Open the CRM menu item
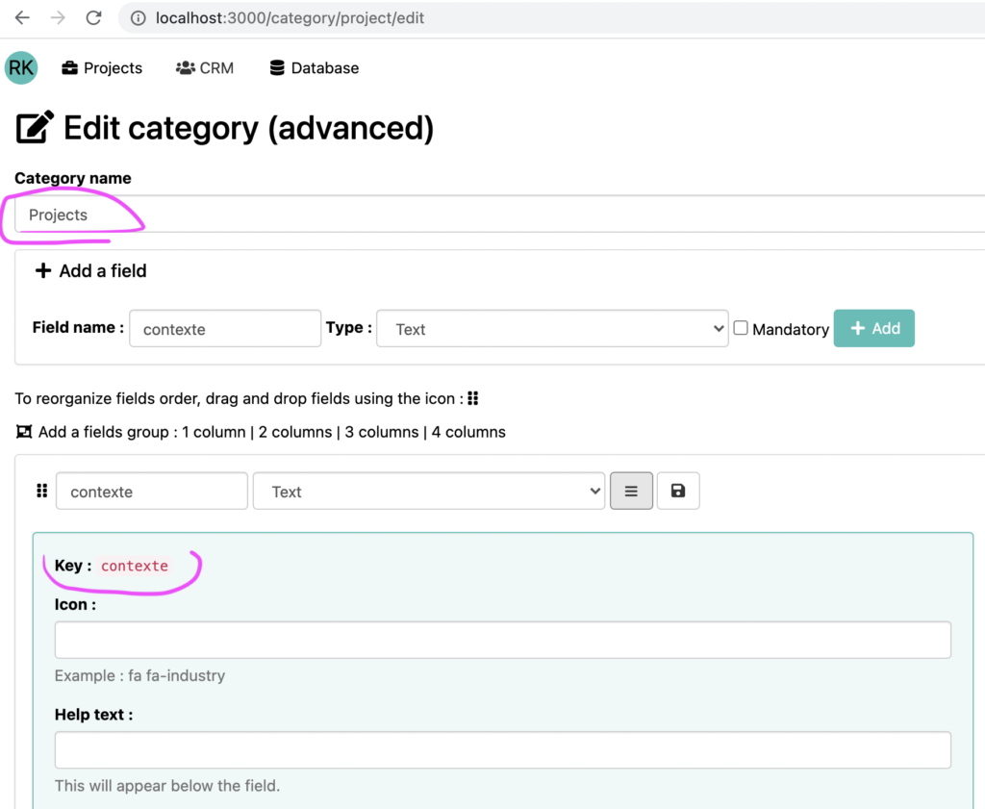The image size is (985, 809). tap(205, 68)
